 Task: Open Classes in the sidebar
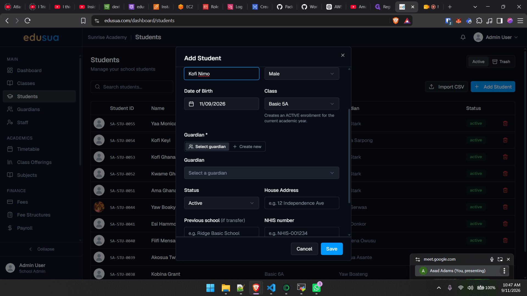pos(39,83)
